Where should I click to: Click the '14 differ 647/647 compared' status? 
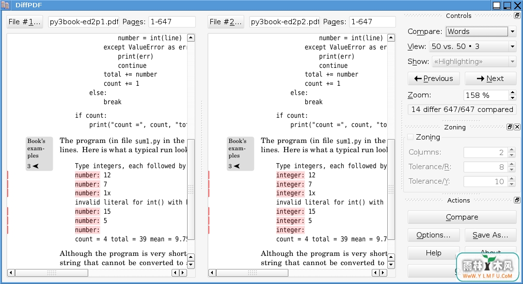click(462, 110)
